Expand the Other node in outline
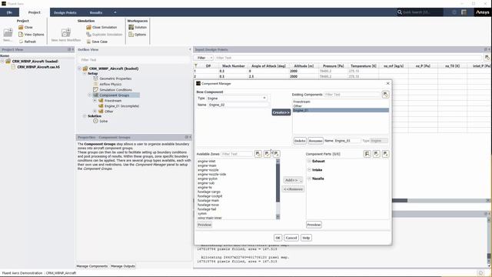 (x=95, y=111)
